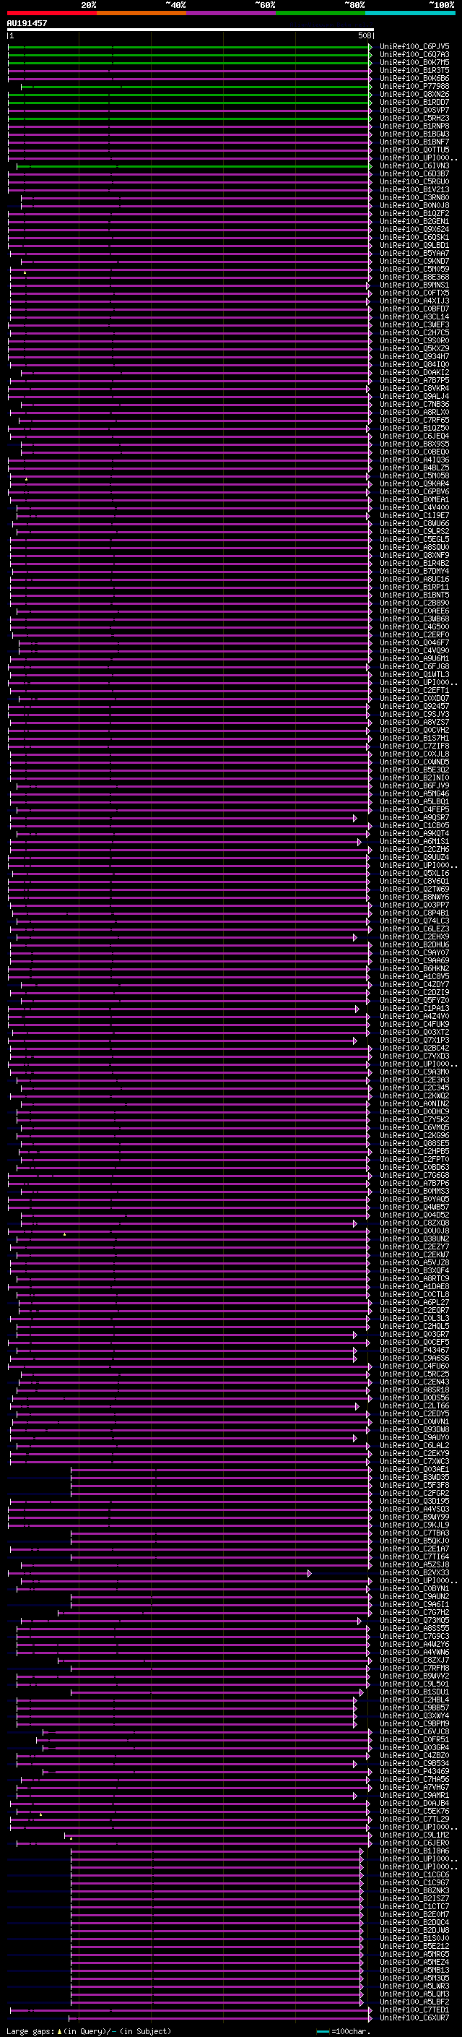Click the alignment end arrow for UniRef100_C6VJC8

pos(370,1732)
